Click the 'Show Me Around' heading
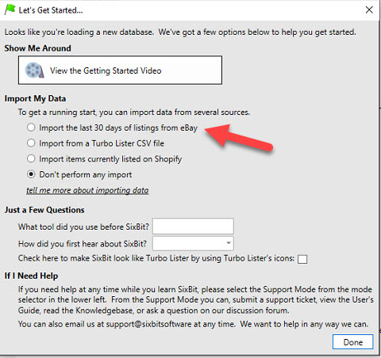The image size is (381, 358). (38, 48)
